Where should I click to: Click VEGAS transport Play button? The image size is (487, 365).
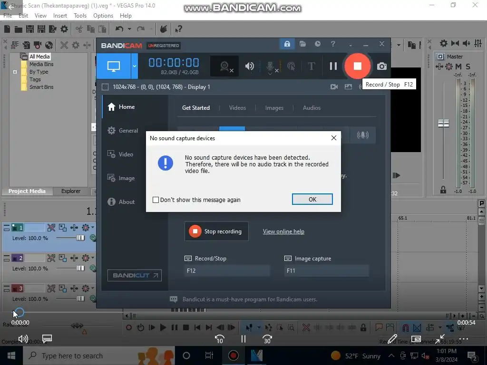pos(163,327)
